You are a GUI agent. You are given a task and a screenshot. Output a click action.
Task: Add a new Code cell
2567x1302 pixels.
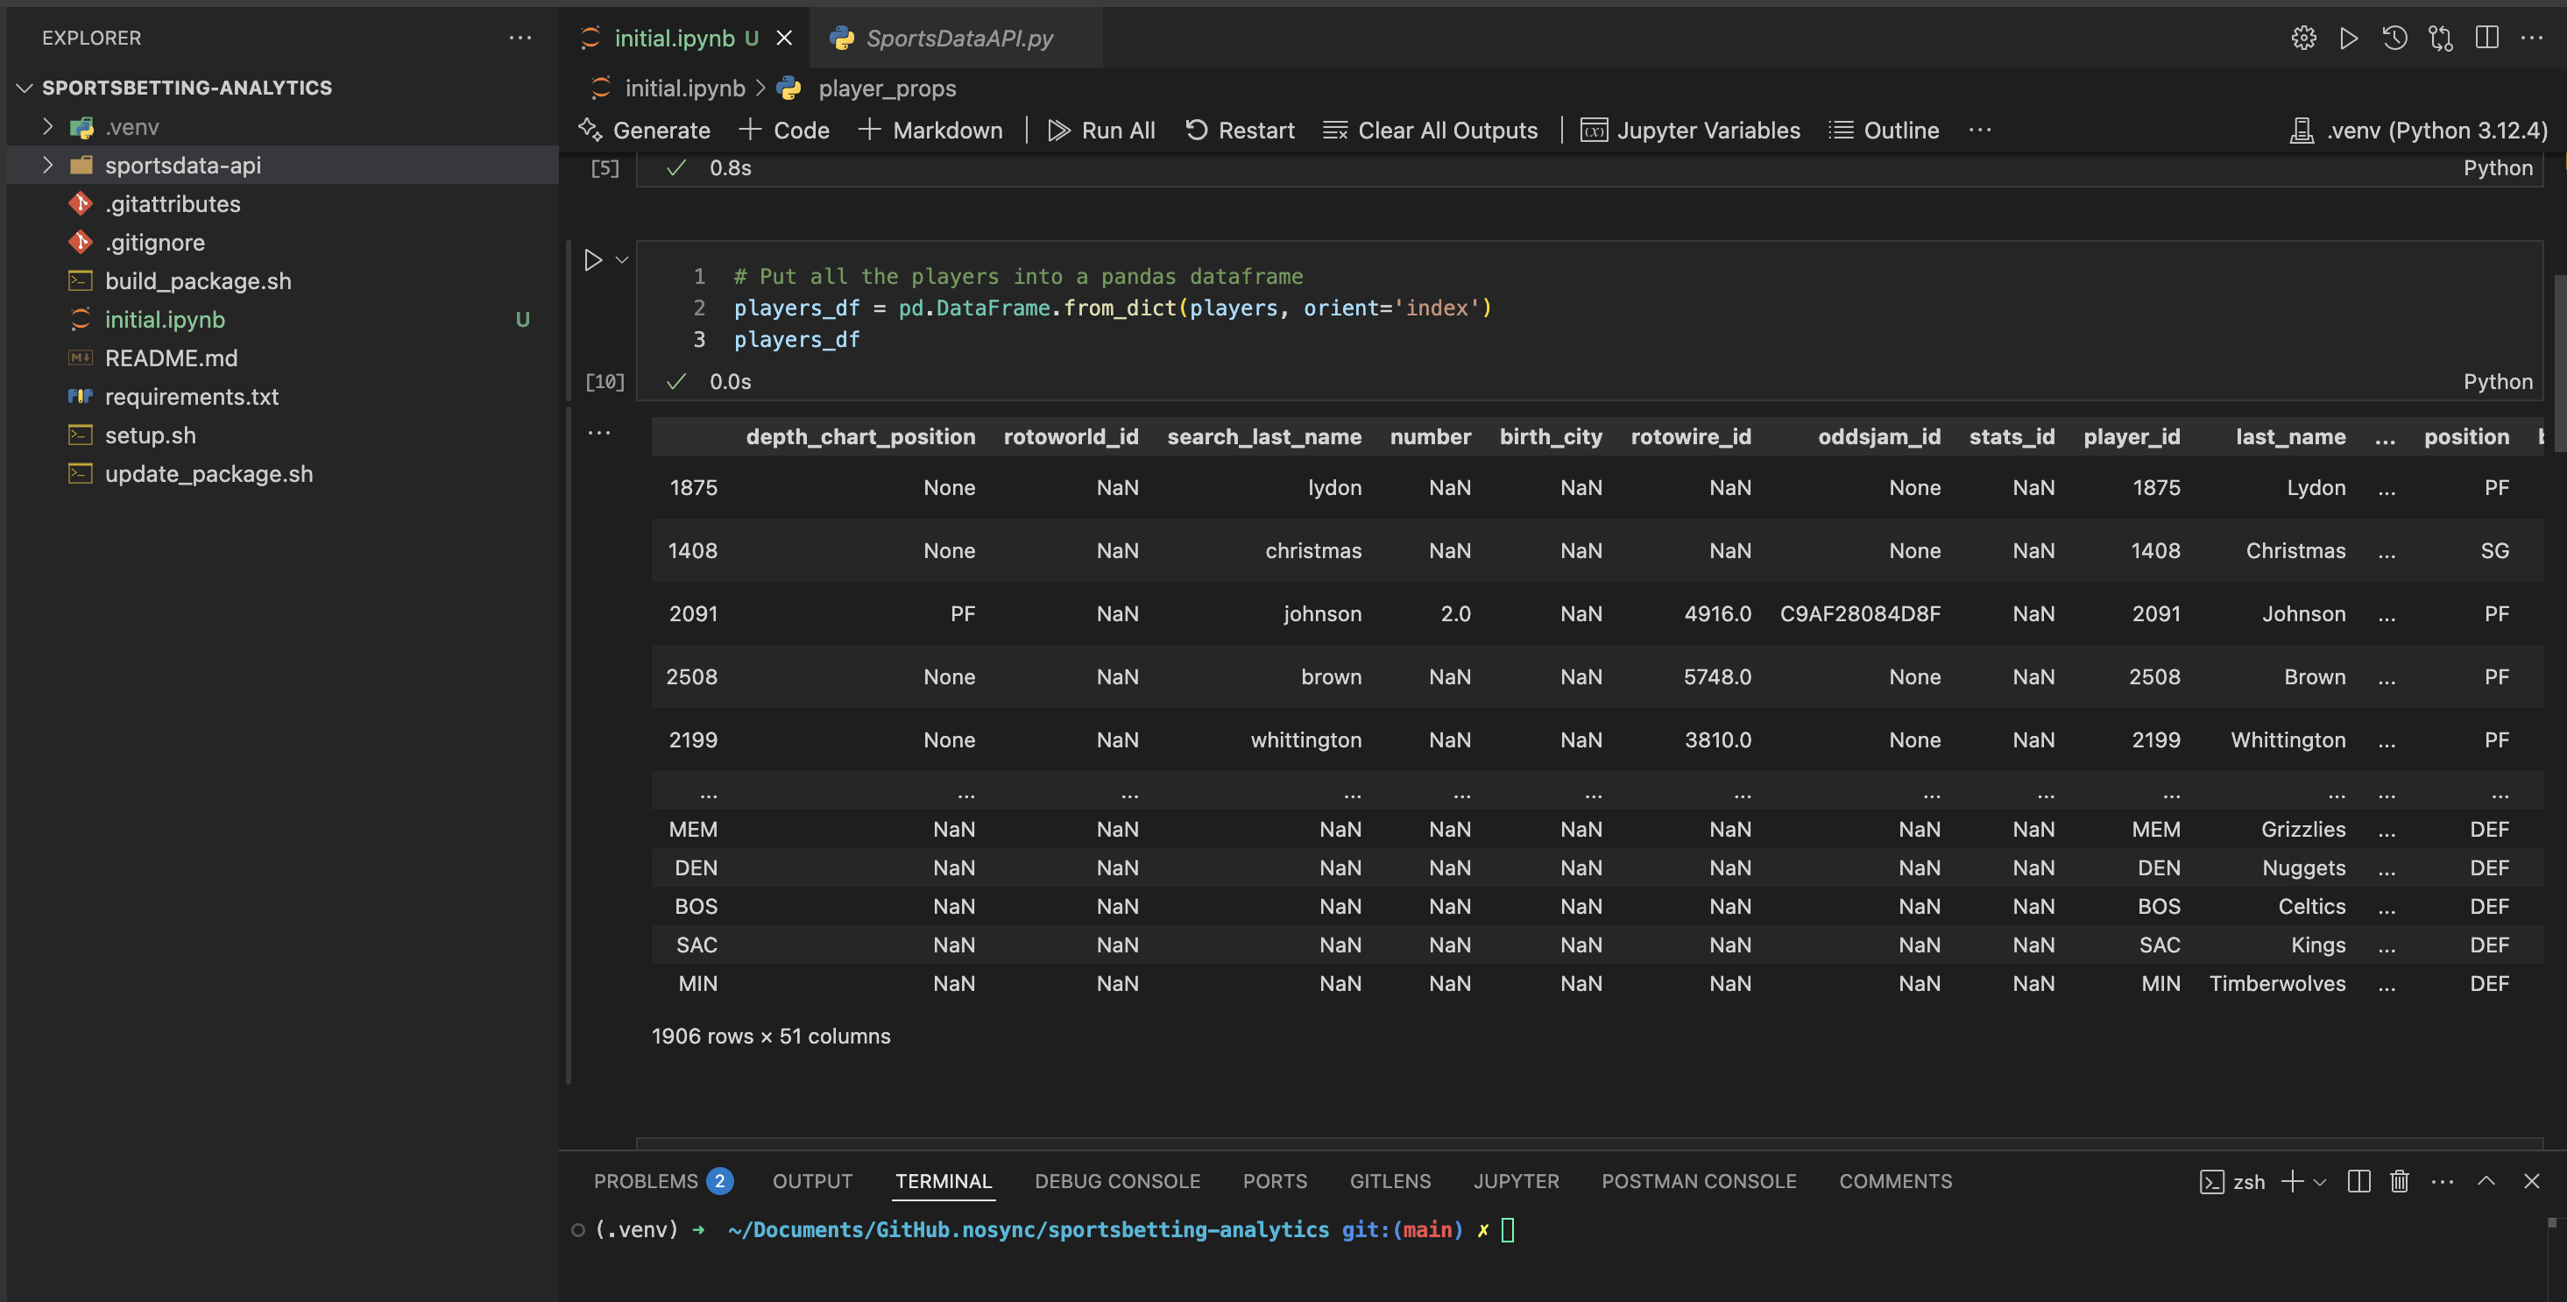point(784,131)
